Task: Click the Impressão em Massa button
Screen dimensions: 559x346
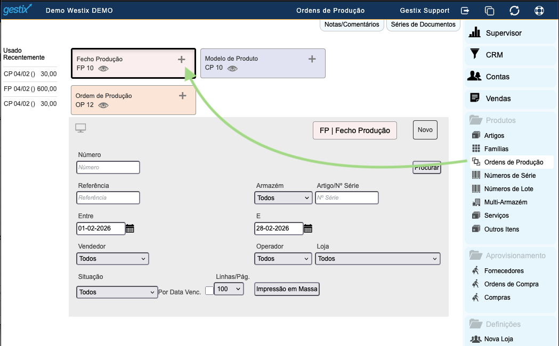Action: pyautogui.click(x=287, y=289)
